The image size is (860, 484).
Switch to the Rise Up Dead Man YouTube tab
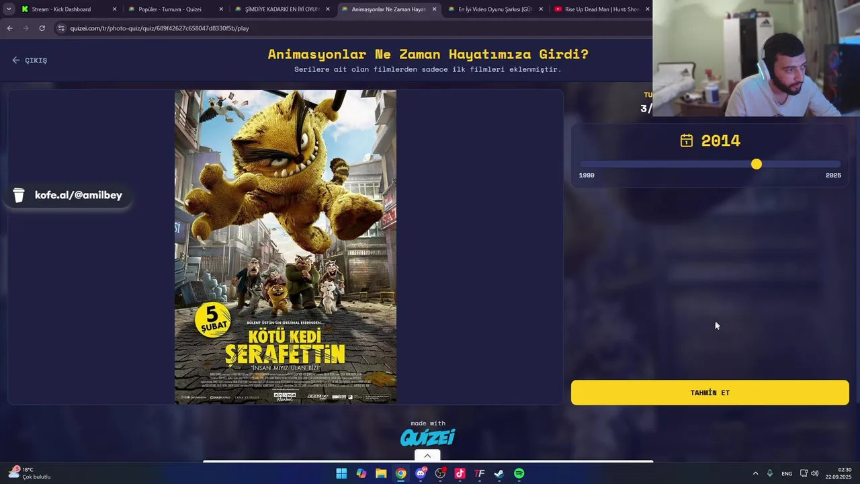(601, 9)
